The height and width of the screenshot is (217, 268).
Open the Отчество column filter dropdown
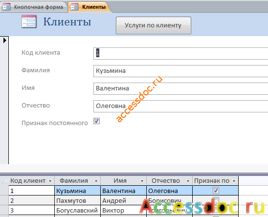click(x=188, y=181)
